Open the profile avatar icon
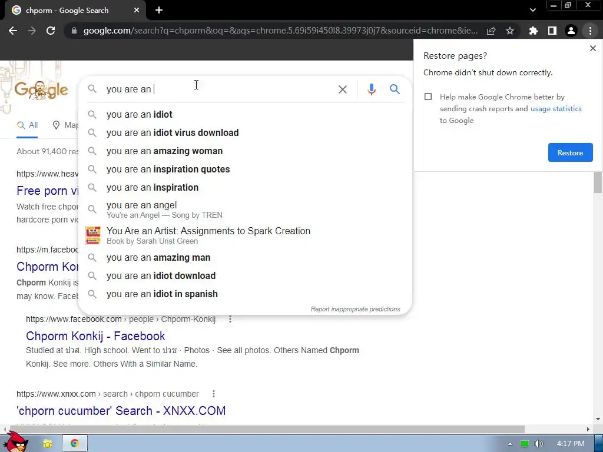This screenshot has width=603, height=452. coord(571,31)
